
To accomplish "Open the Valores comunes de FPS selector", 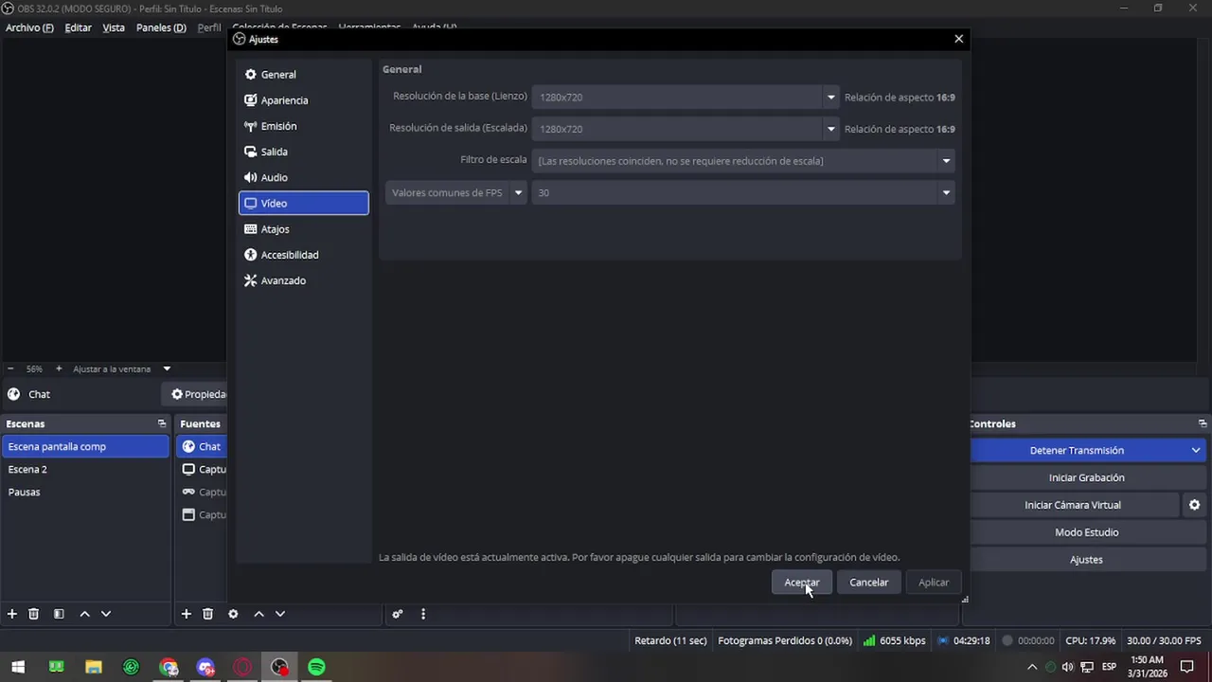I will tap(455, 192).
